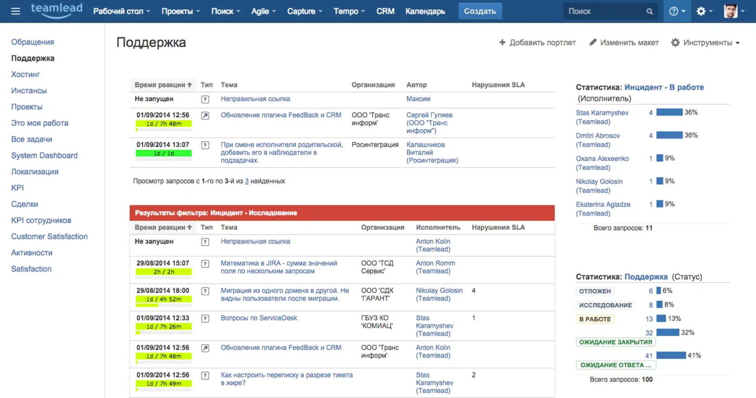
Task: Open the CRM menu item
Action: point(385,11)
